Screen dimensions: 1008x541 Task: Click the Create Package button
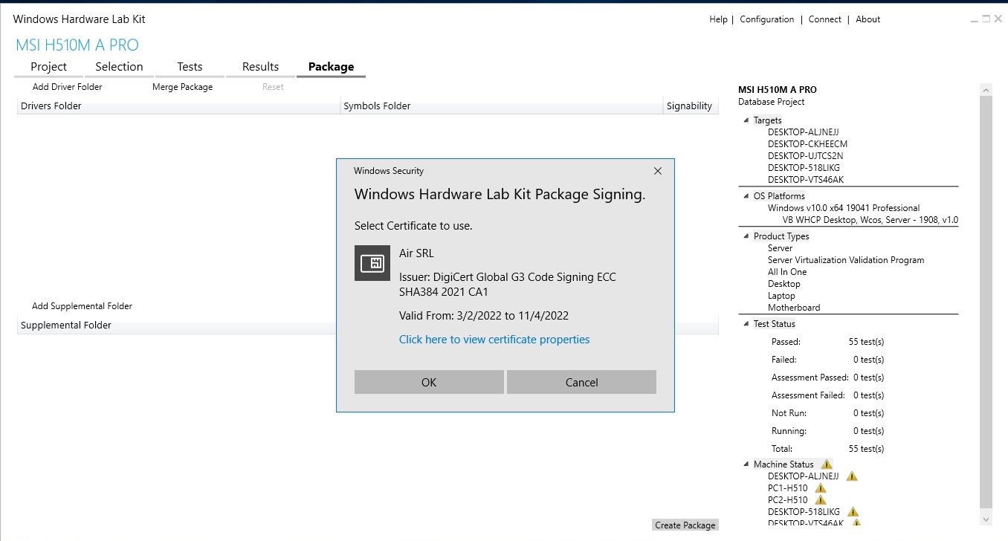pos(685,525)
